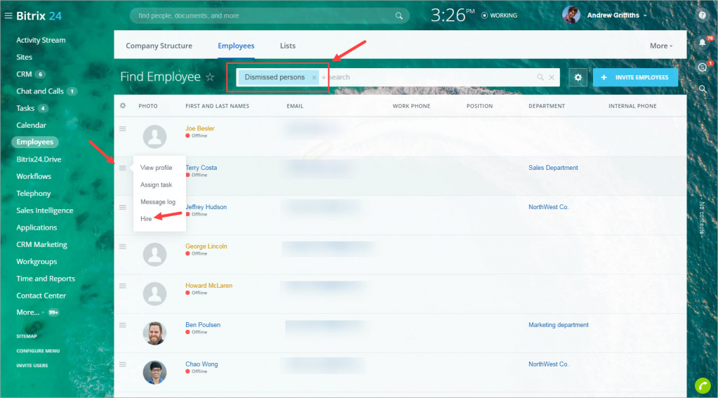The image size is (718, 398).
Task: Choose View profile in context menu
Action: pyautogui.click(x=156, y=168)
